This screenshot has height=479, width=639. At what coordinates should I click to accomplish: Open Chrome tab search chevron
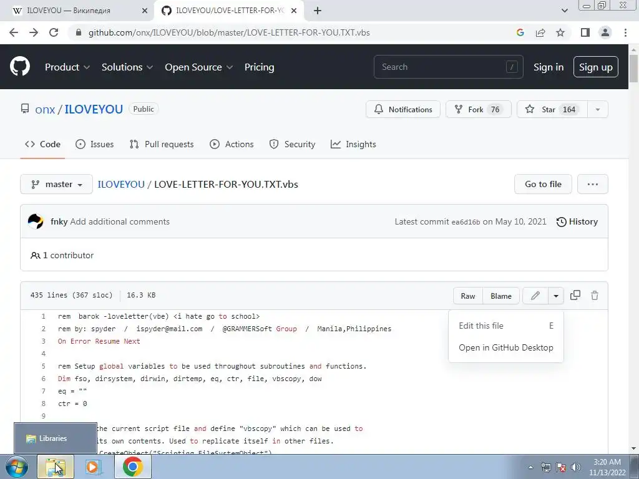564,11
